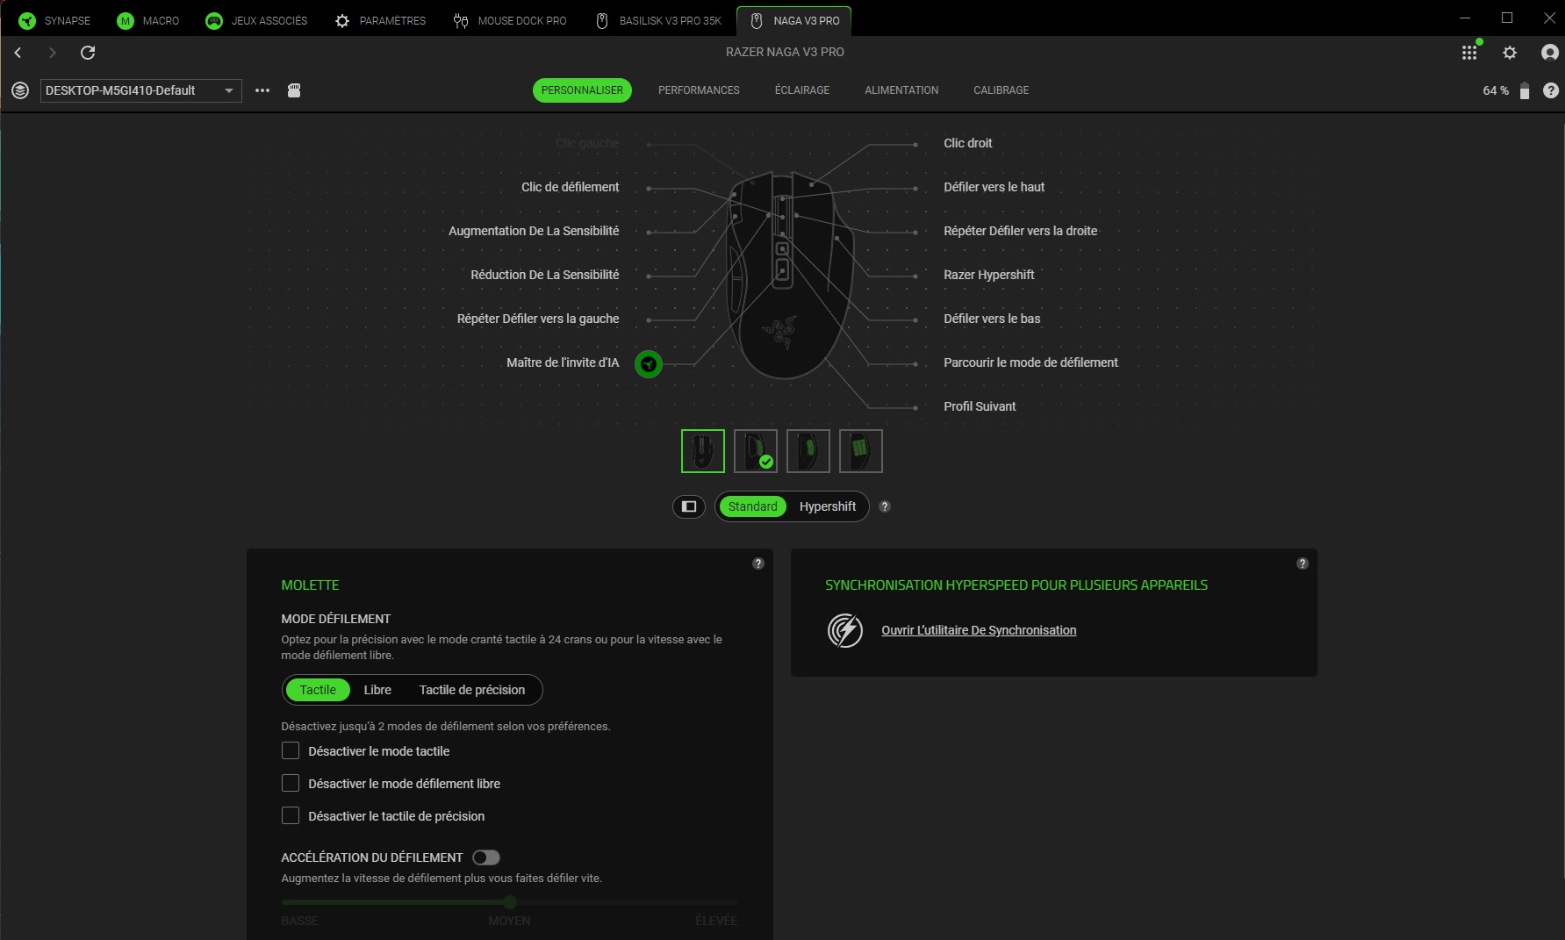Select Standard mapping mode
1565x940 pixels.
pos(752,506)
